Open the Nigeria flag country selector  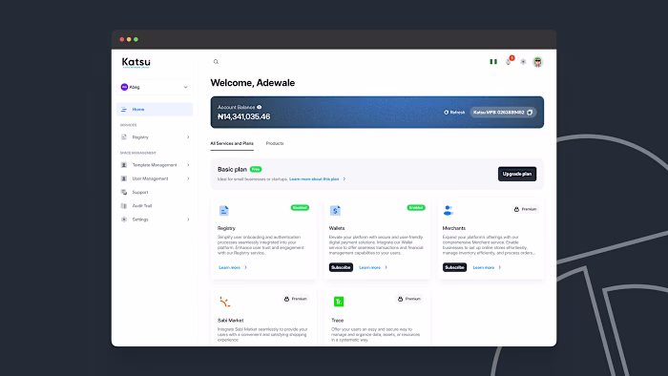pos(493,62)
